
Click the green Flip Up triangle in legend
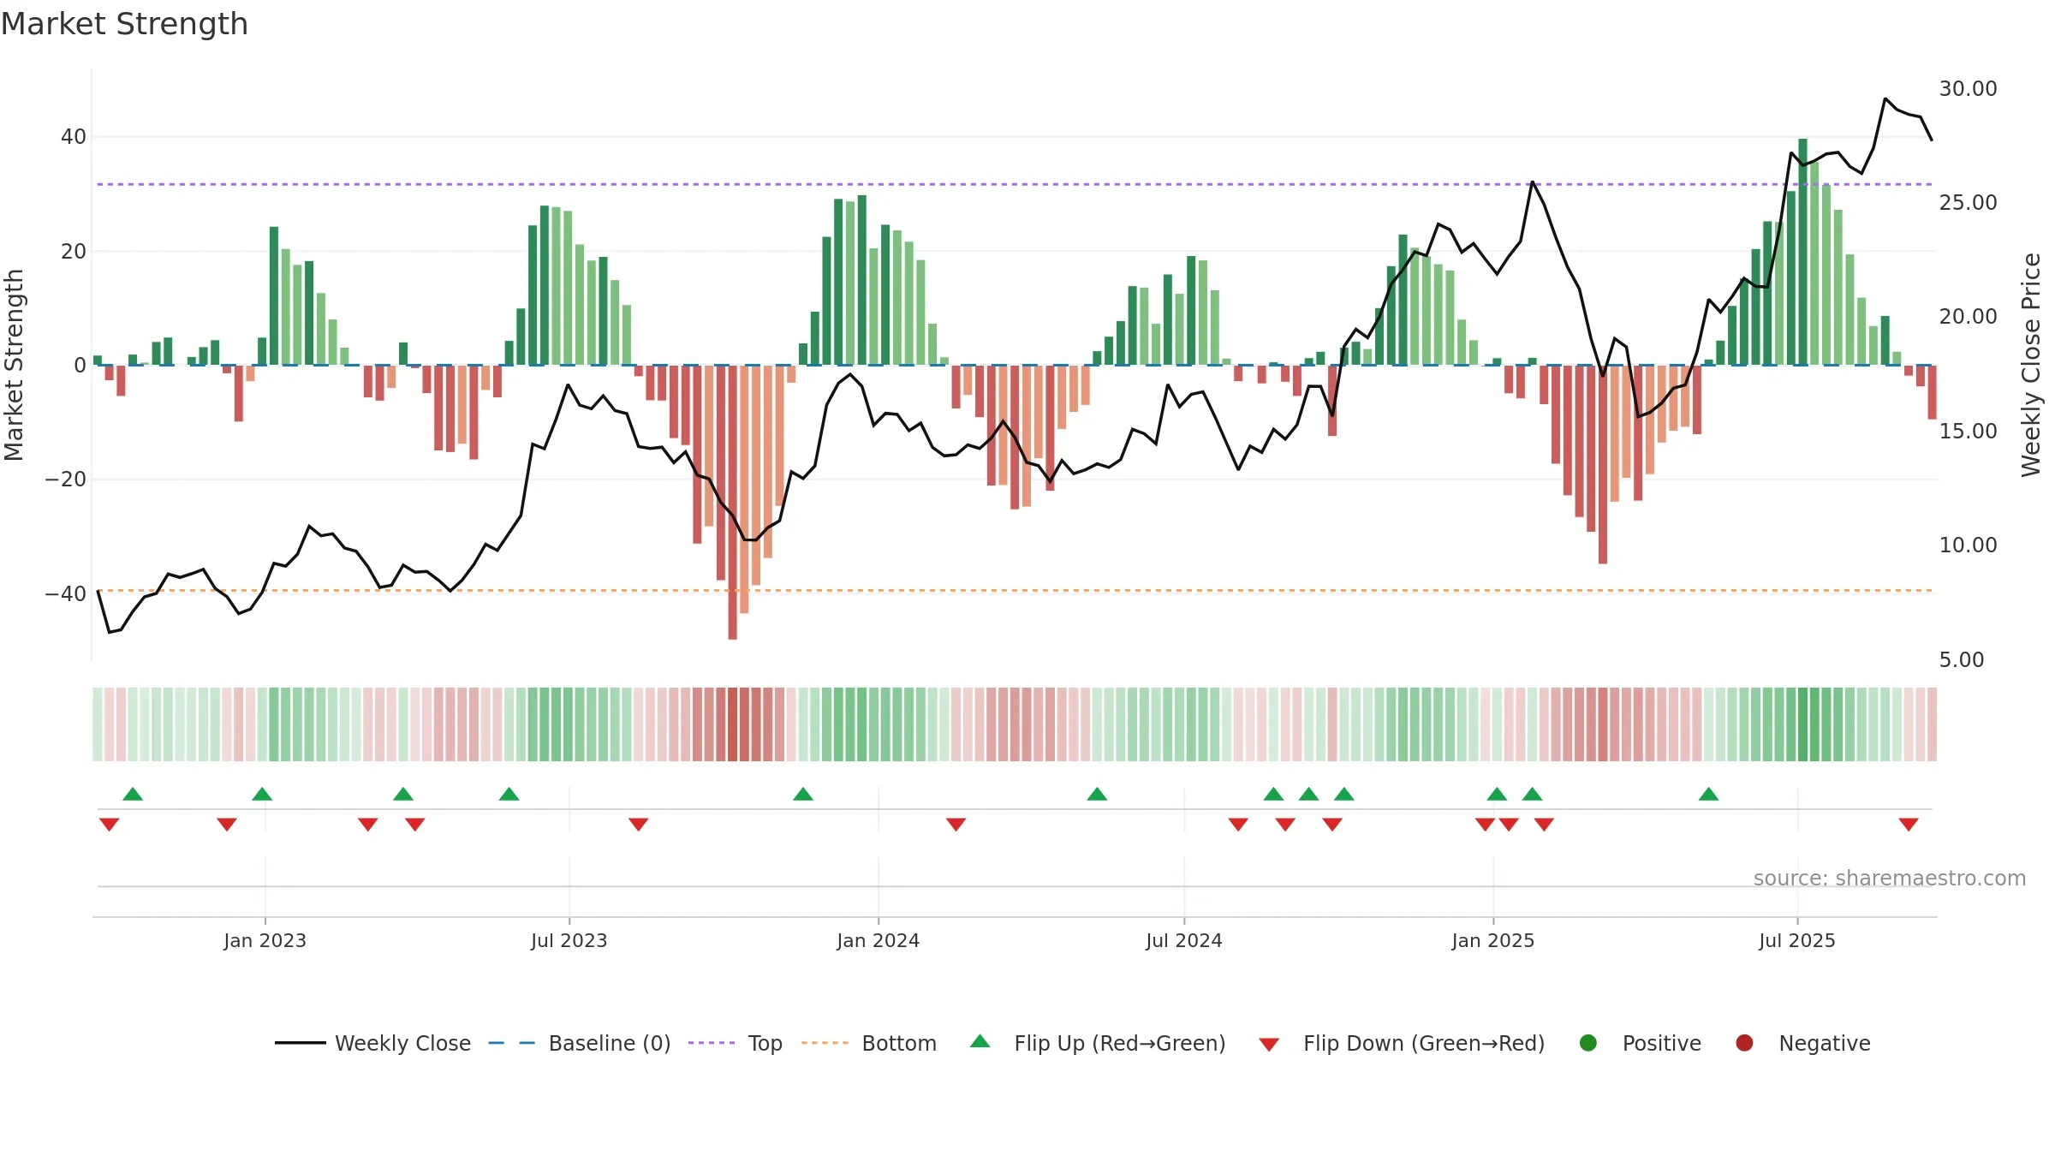click(x=980, y=1041)
